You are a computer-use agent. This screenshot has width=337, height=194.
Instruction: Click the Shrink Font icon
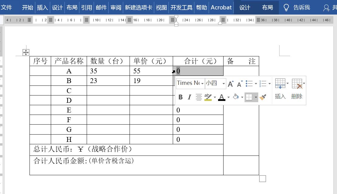pos(239,83)
